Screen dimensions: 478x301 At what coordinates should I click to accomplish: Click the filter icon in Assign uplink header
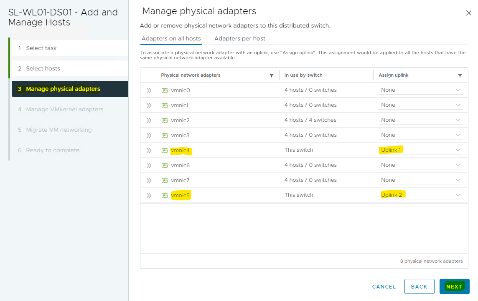click(x=460, y=75)
